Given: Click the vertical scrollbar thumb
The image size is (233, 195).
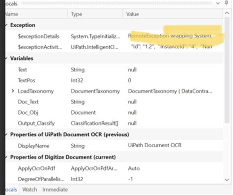Looking at the screenshot, I should coord(227,70).
